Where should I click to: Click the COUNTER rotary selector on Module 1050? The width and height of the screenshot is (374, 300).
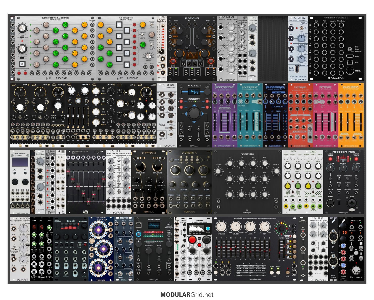pos(148,56)
